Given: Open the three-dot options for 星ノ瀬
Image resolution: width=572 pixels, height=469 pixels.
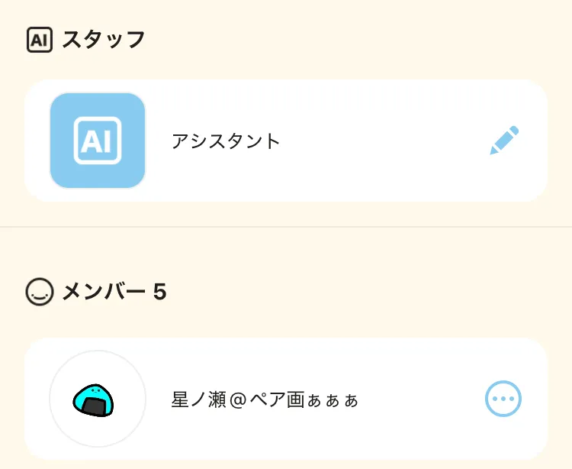Looking at the screenshot, I should (x=503, y=399).
